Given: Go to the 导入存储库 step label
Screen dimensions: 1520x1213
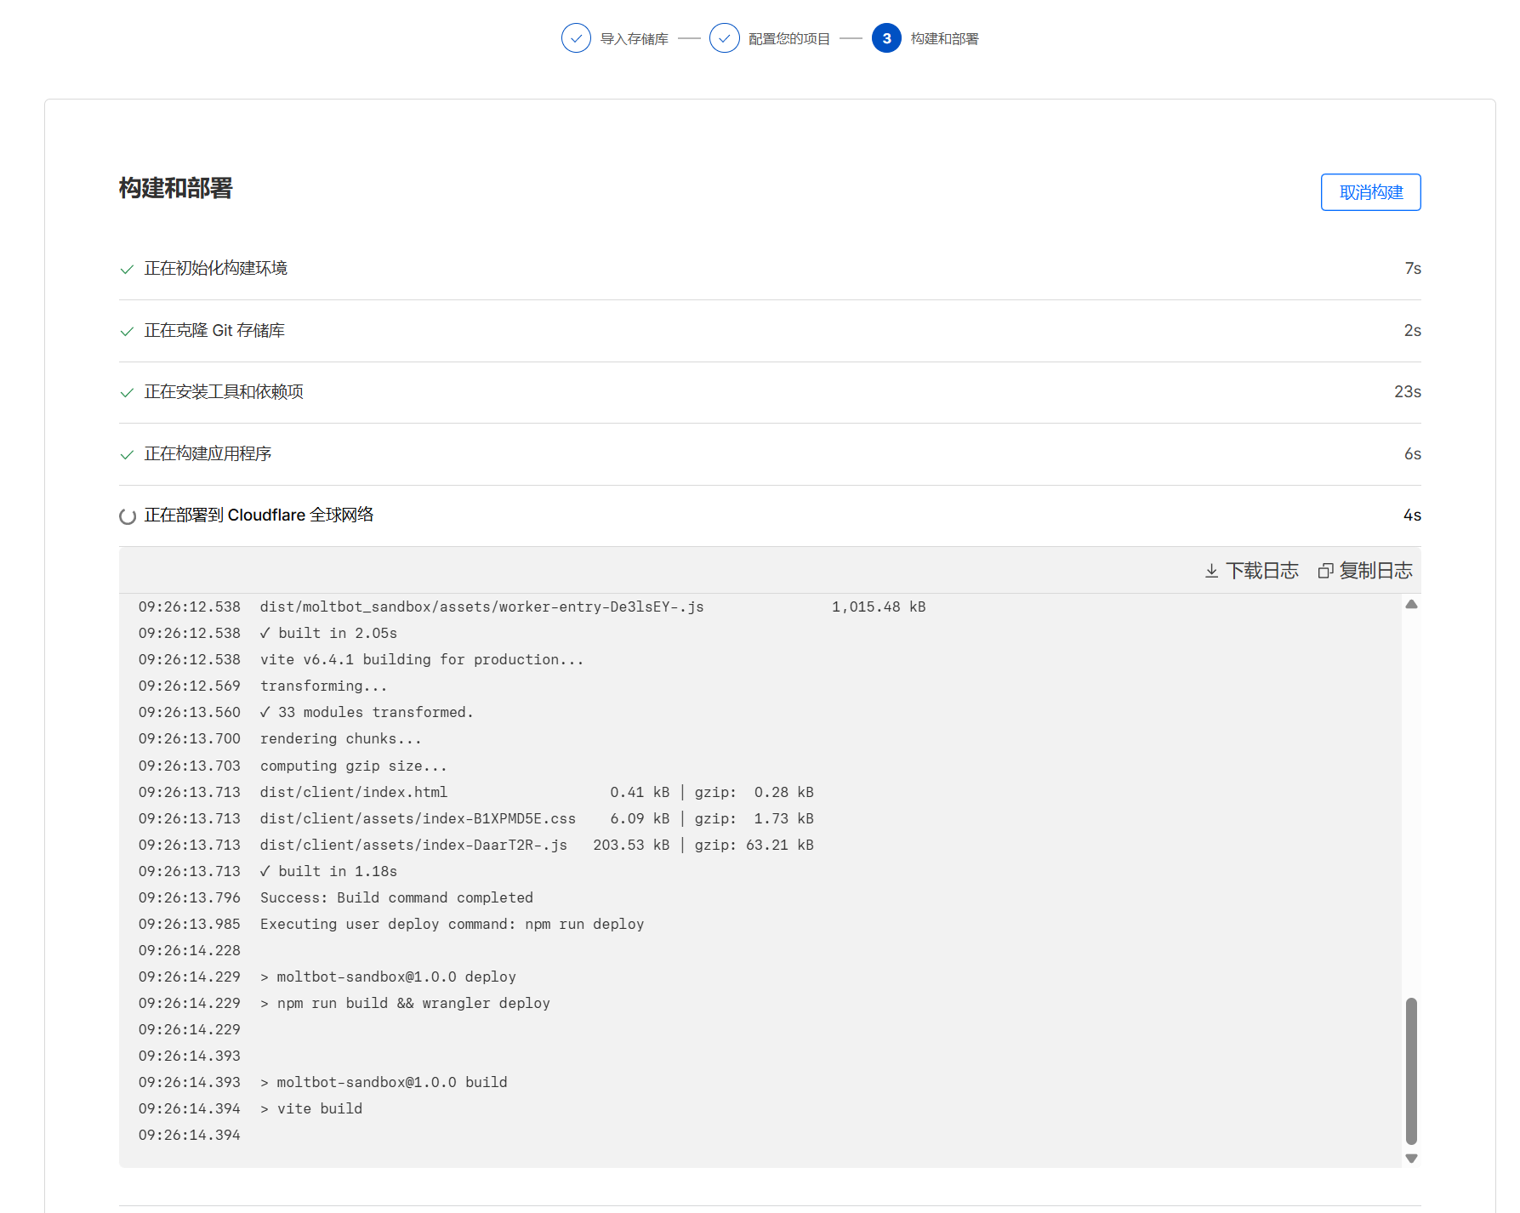Looking at the screenshot, I should click(634, 39).
